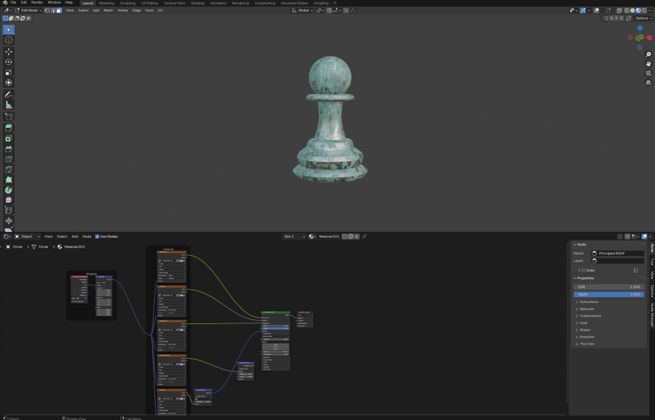This screenshot has width=655, height=420.
Task: Enable X axis mirror button
Action: coord(611,18)
